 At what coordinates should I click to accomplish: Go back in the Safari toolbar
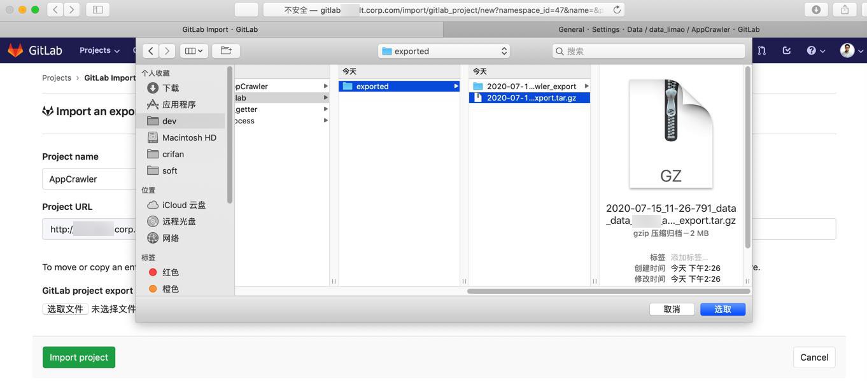click(55, 10)
